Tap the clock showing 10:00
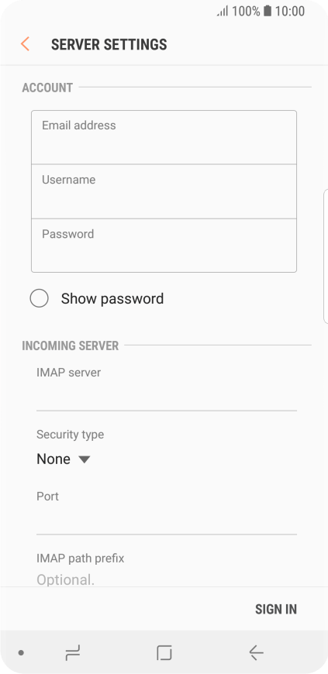328x674 pixels. tap(290, 11)
